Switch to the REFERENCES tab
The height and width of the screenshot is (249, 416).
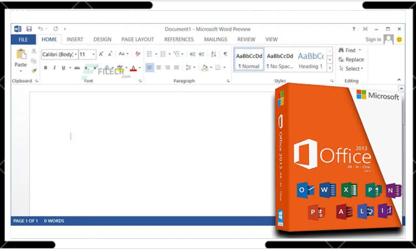coord(179,39)
